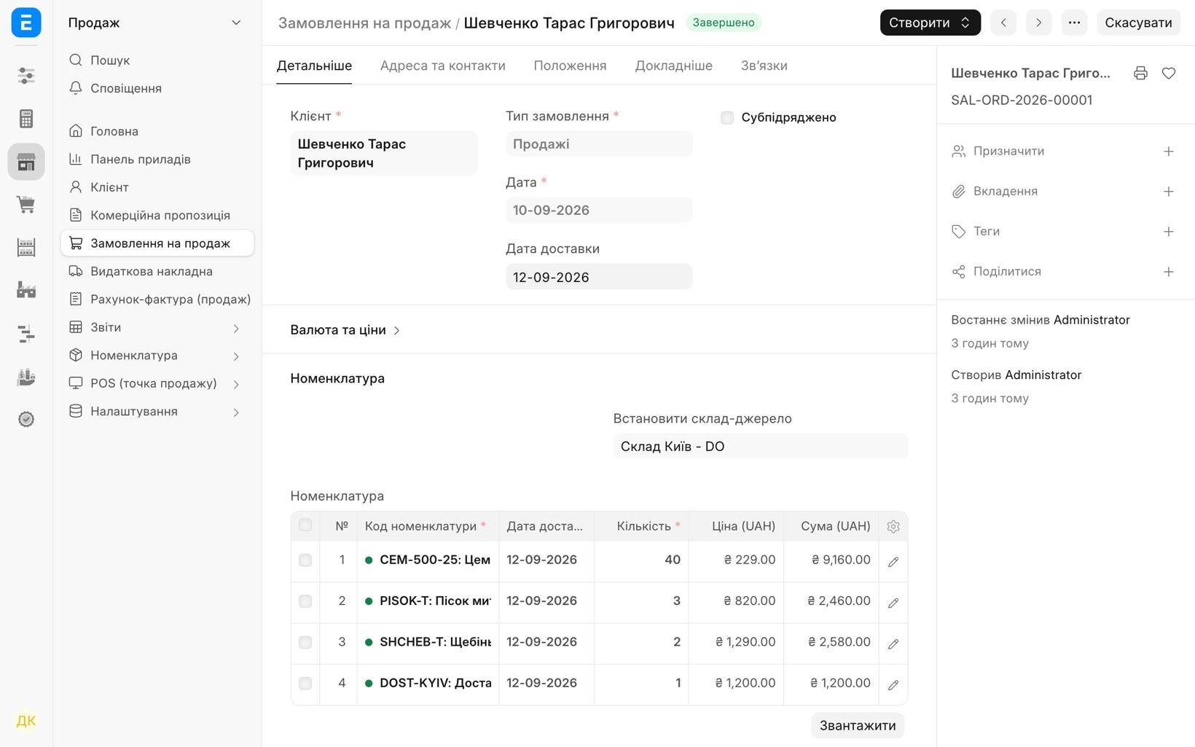Image resolution: width=1195 pixels, height=747 pixels.
Task: Open the three-dots more menu
Action: click(x=1074, y=23)
